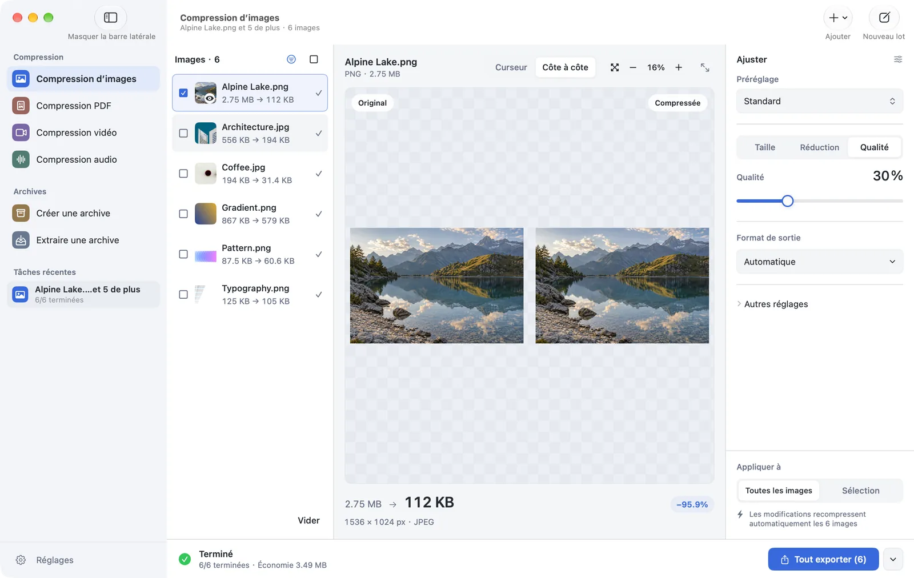
Task: Click the compressed image preview on right
Action: click(622, 286)
